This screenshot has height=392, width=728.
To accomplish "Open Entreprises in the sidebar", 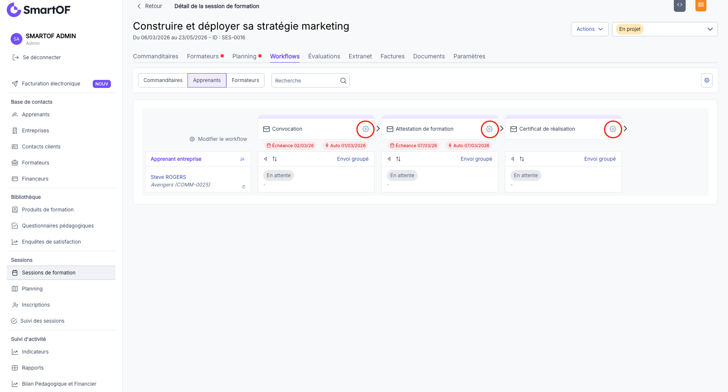I will point(61,131).
